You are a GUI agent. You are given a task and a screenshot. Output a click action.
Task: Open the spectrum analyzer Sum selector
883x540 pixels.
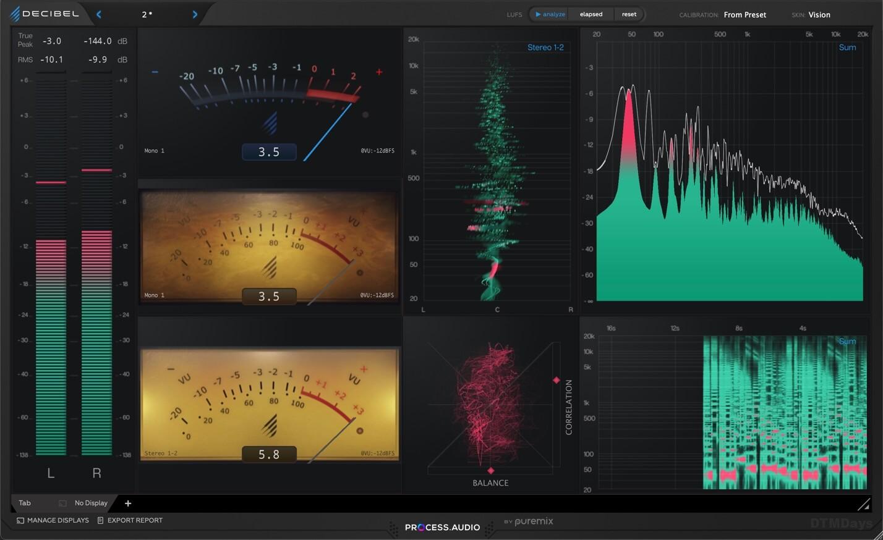pyautogui.click(x=847, y=48)
